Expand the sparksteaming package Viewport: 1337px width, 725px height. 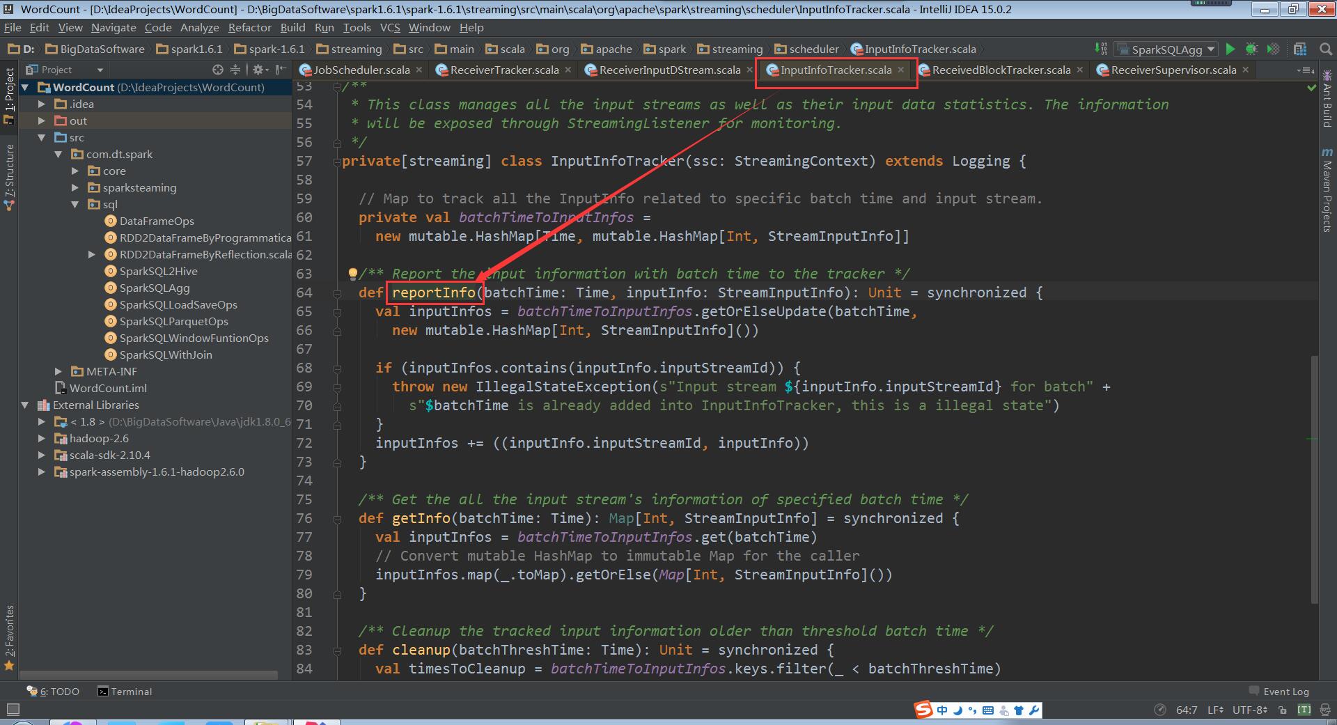click(75, 187)
